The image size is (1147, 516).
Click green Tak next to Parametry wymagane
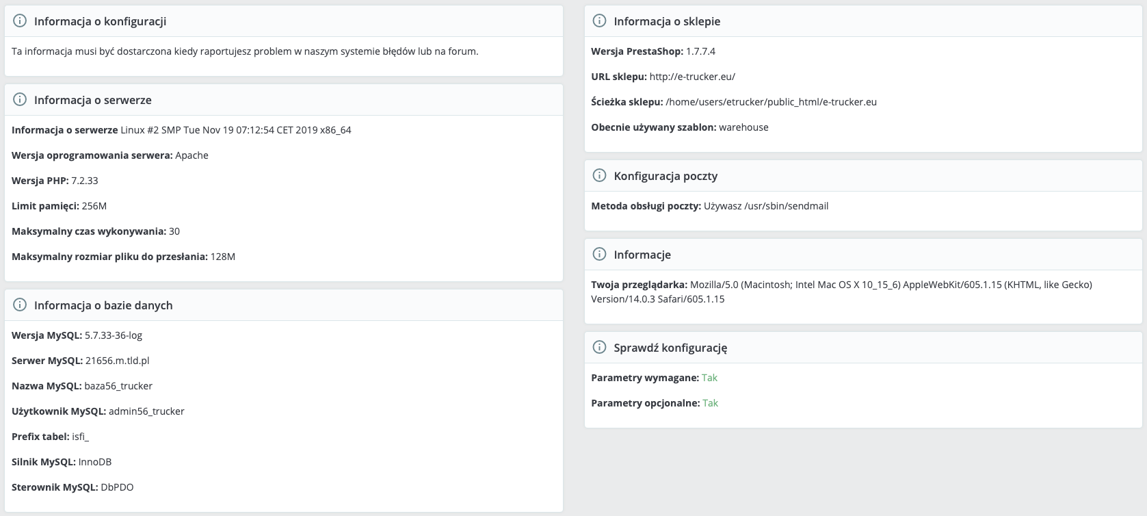coord(709,378)
